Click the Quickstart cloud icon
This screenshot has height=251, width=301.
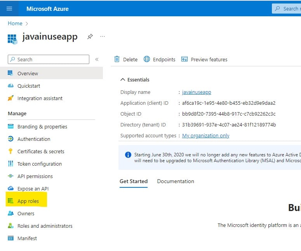[x=10, y=85]
